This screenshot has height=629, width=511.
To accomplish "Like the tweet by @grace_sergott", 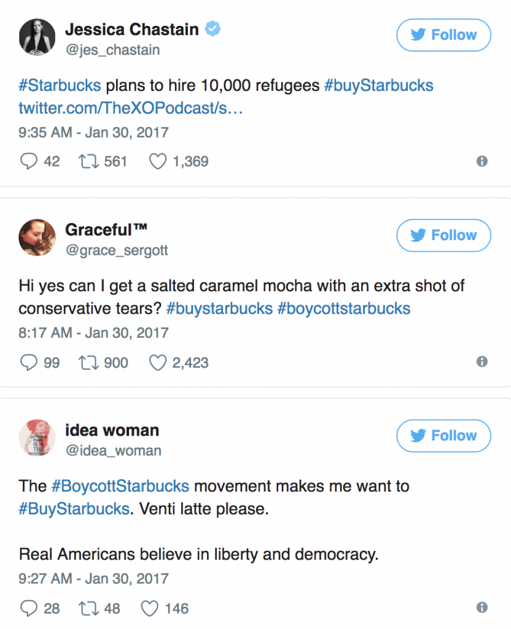I will pos(158,362).
